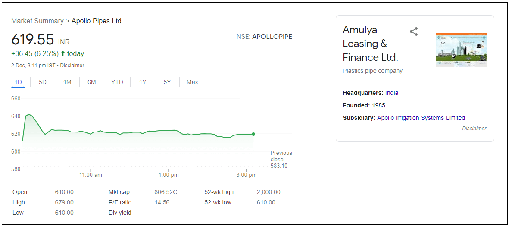Click the 2 Dec, 3:11 pm IST timestamp

pos(33,66)
